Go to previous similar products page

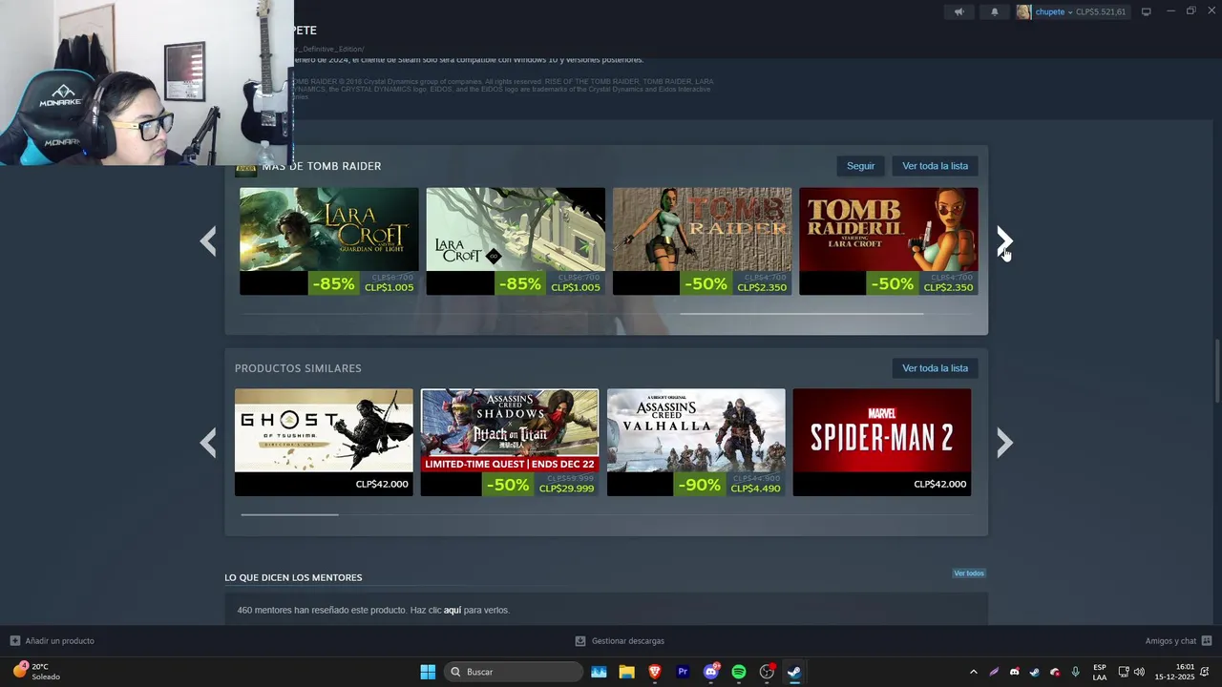(208, 443)
